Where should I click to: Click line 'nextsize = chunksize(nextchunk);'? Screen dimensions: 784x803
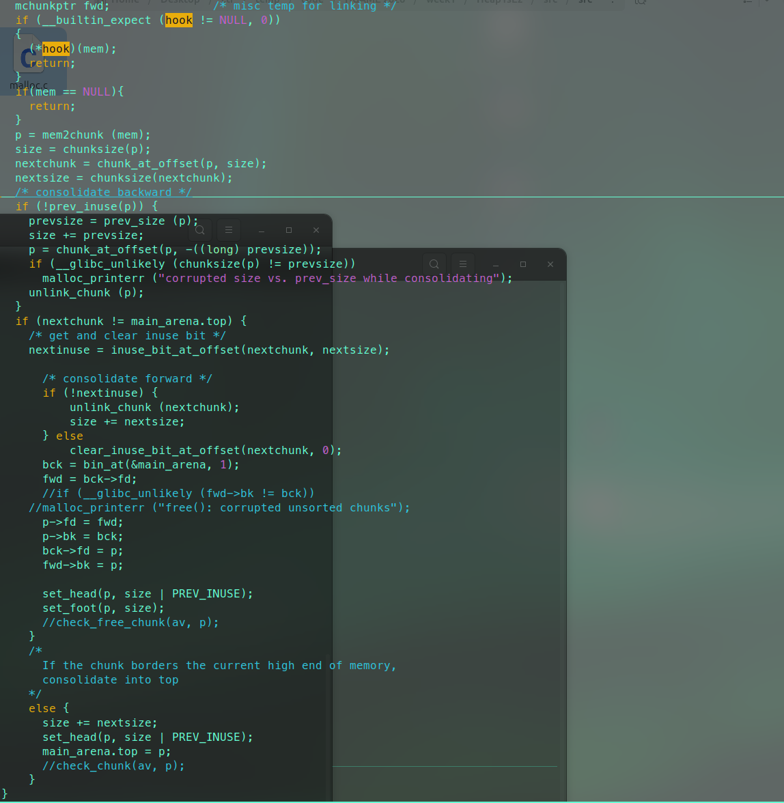click(124, 178)
